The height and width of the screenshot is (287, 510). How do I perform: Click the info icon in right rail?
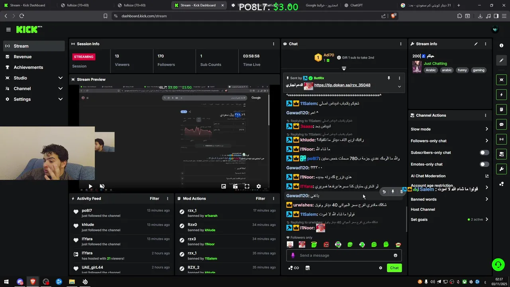(501, 45)
